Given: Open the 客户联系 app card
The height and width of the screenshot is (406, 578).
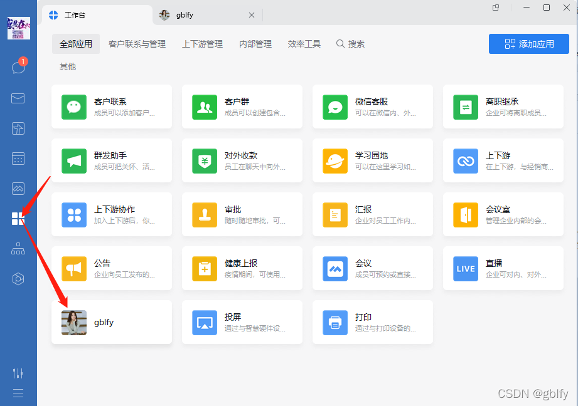Looking at the screenshot, I should point(112,107).
